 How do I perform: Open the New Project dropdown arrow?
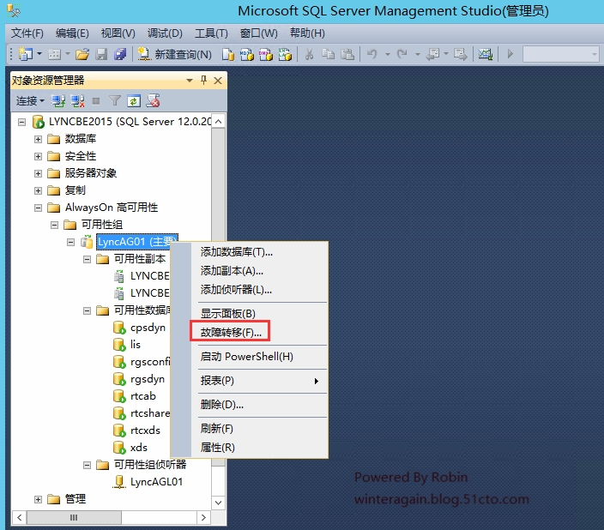[39, 54]
